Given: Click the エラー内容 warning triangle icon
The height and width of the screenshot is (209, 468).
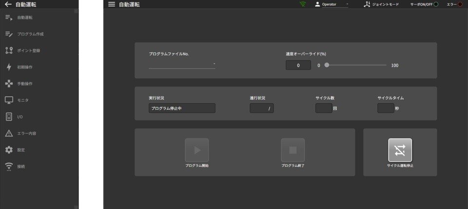Looking at the screenshot, I should tap(9, 133).
